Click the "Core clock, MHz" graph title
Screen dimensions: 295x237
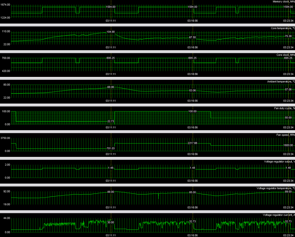tap(286, 55)
